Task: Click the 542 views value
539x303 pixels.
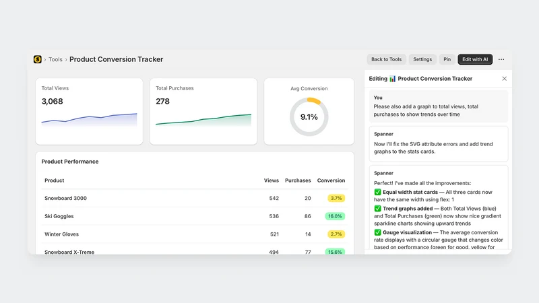Action: pyautogui.click(x=274, y=198)
